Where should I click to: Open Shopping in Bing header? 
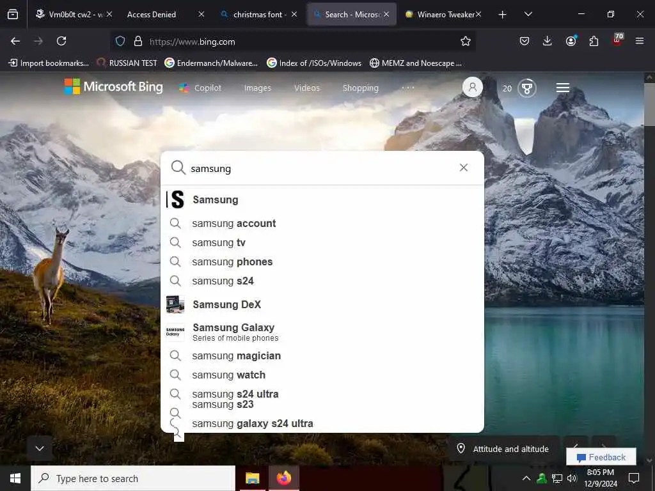pyautogui.click(x=361, y=88)
